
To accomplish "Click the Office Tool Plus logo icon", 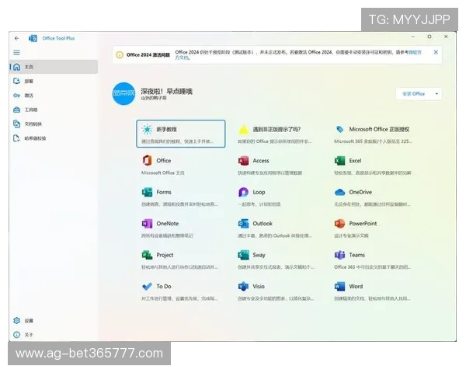I will tap(33, 38).
